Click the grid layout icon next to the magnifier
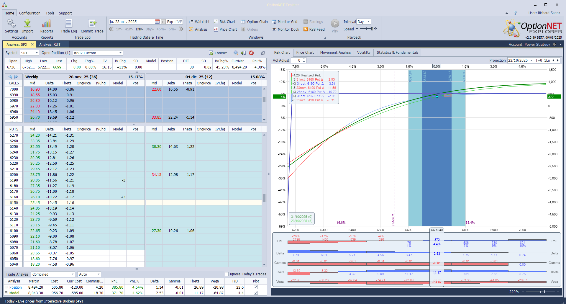566x304 pixels. pos(243,53)
